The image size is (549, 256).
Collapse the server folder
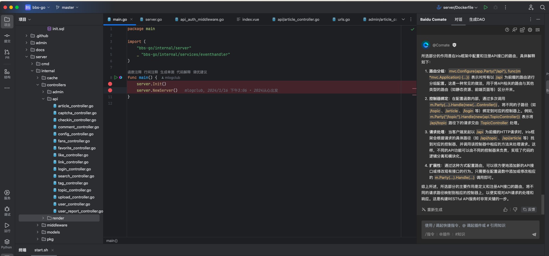[27, 57]
